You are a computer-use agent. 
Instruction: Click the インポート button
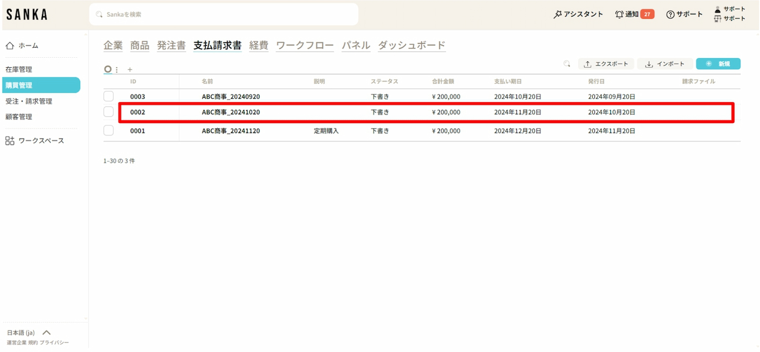pos(664,64)
